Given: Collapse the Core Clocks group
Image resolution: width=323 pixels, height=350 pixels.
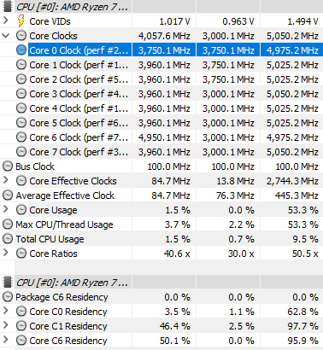Looking at the screenshot, I should pos(6,36).
